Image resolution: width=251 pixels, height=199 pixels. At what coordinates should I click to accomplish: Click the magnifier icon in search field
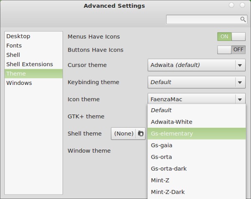(243, 20)
